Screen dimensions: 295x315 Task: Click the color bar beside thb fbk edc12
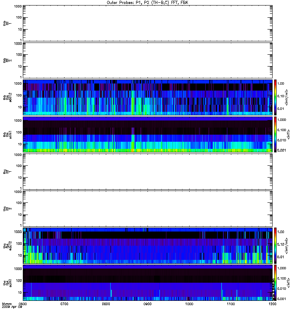point(275,97)
